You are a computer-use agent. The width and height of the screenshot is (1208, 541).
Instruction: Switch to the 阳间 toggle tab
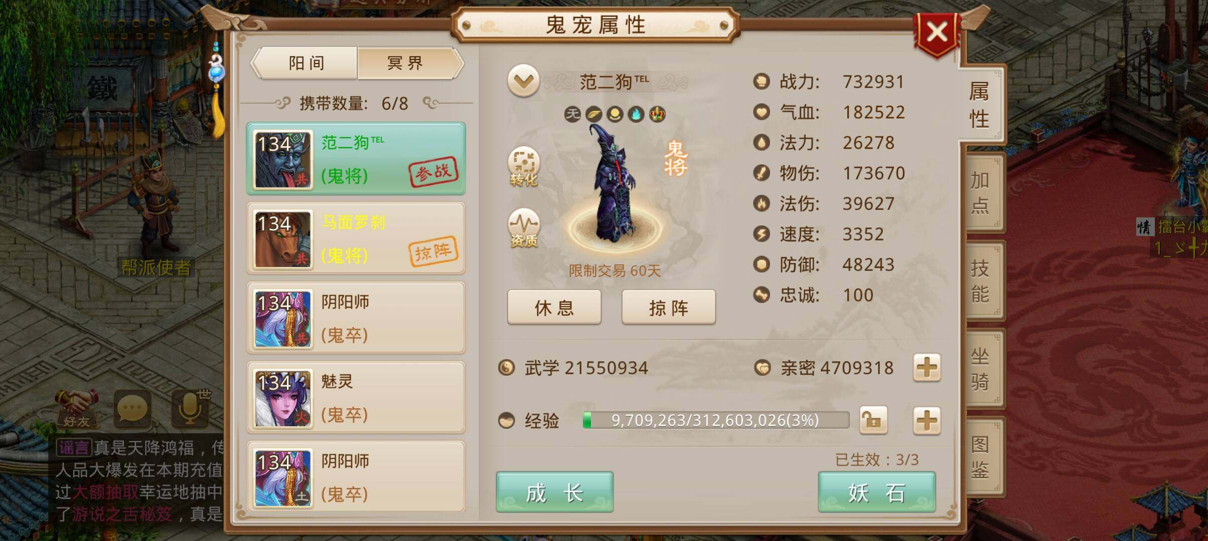coord(306,63)
